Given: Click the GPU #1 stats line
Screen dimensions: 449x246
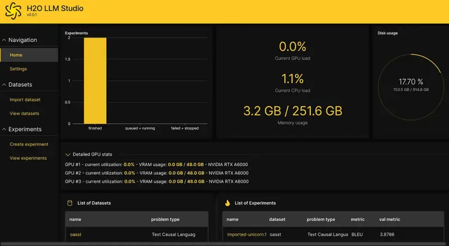Looking at the screenshot, I should pos(157,165).
